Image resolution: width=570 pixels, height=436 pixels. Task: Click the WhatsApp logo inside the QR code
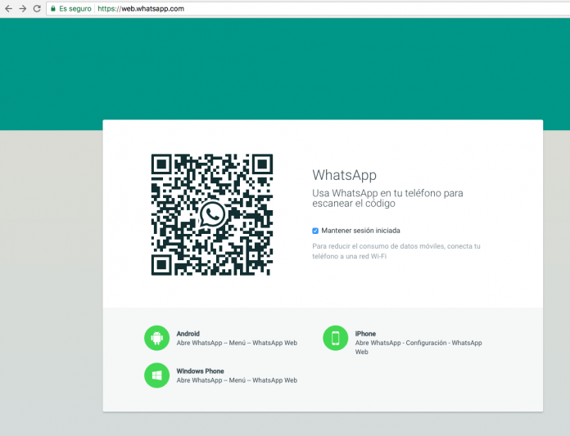(x=212, y=215)
